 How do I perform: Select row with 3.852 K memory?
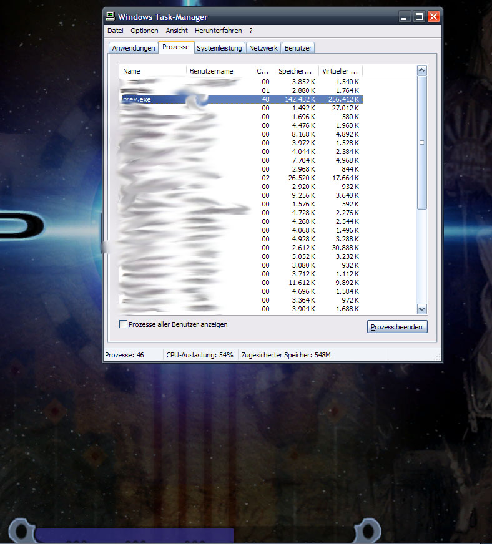[x=241, y=82]
